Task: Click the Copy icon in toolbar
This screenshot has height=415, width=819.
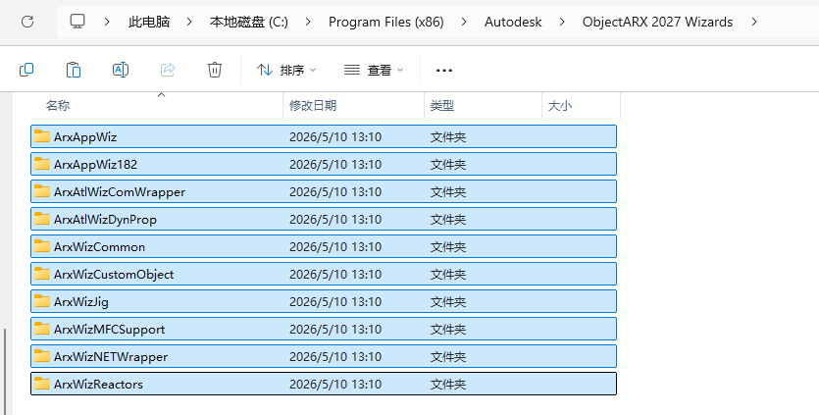Action: [26, 70]
